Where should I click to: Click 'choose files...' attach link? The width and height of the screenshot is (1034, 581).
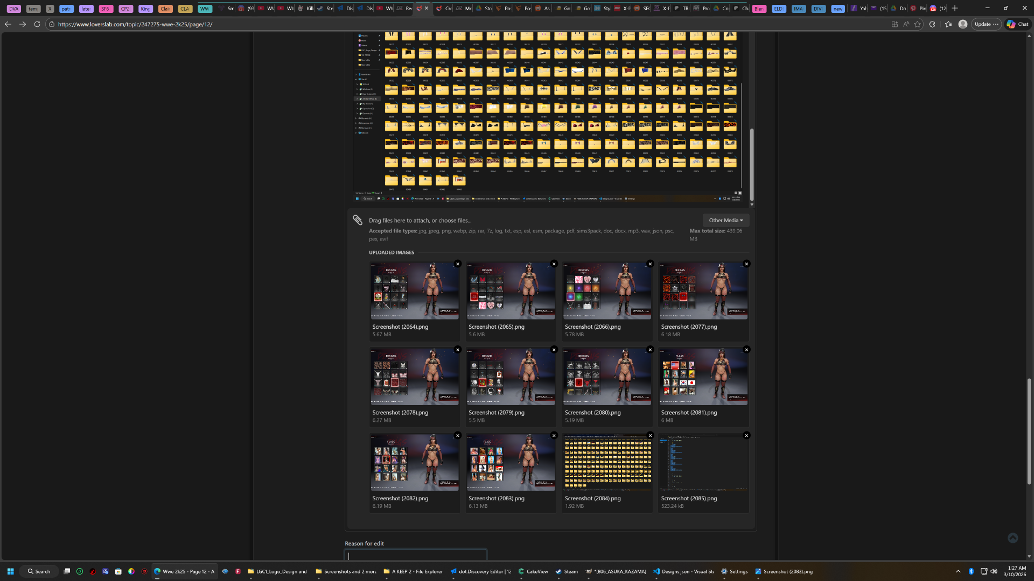click(455, 221)
